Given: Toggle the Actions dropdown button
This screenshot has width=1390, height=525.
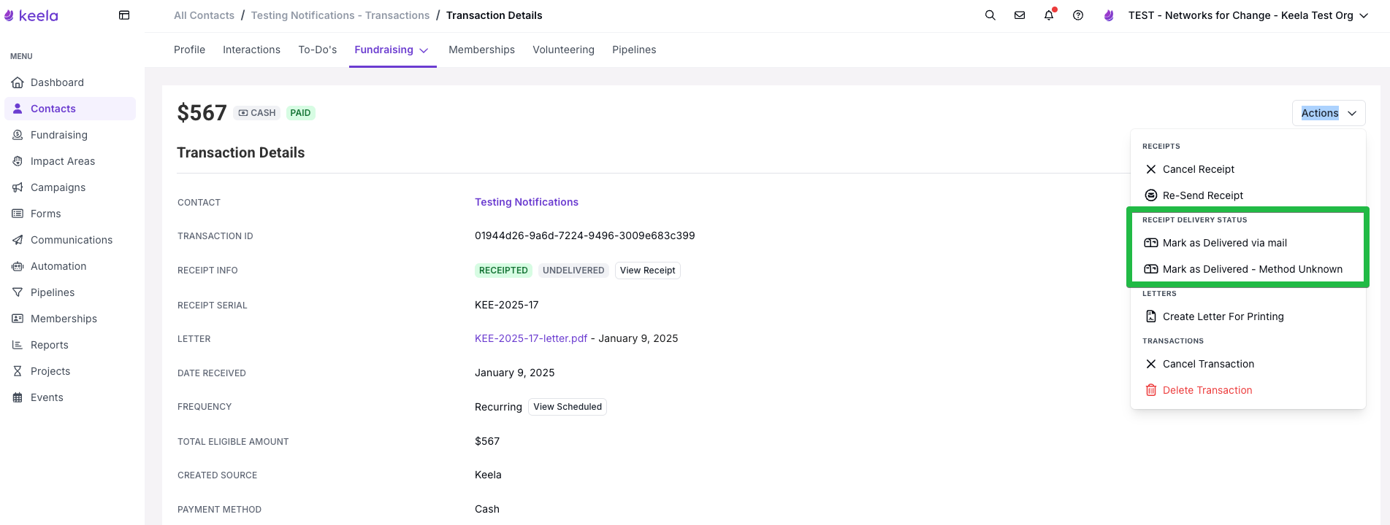Looking at the screenshot, I should pos(1329,113).
